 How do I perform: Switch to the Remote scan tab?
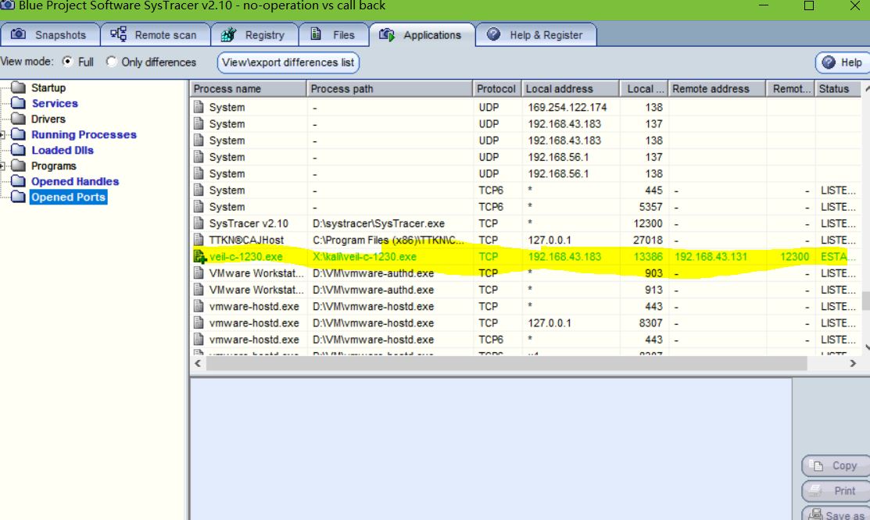(156, 34)
